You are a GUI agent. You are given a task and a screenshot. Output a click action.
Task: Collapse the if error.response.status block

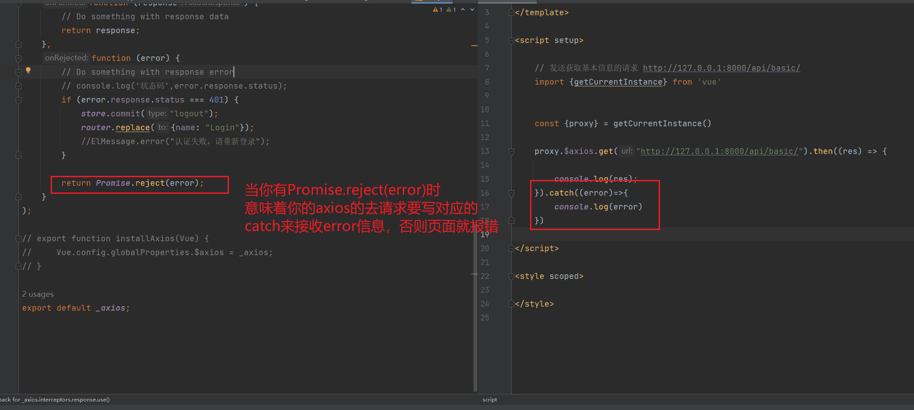pyautogui.click(x=18, y=100)
